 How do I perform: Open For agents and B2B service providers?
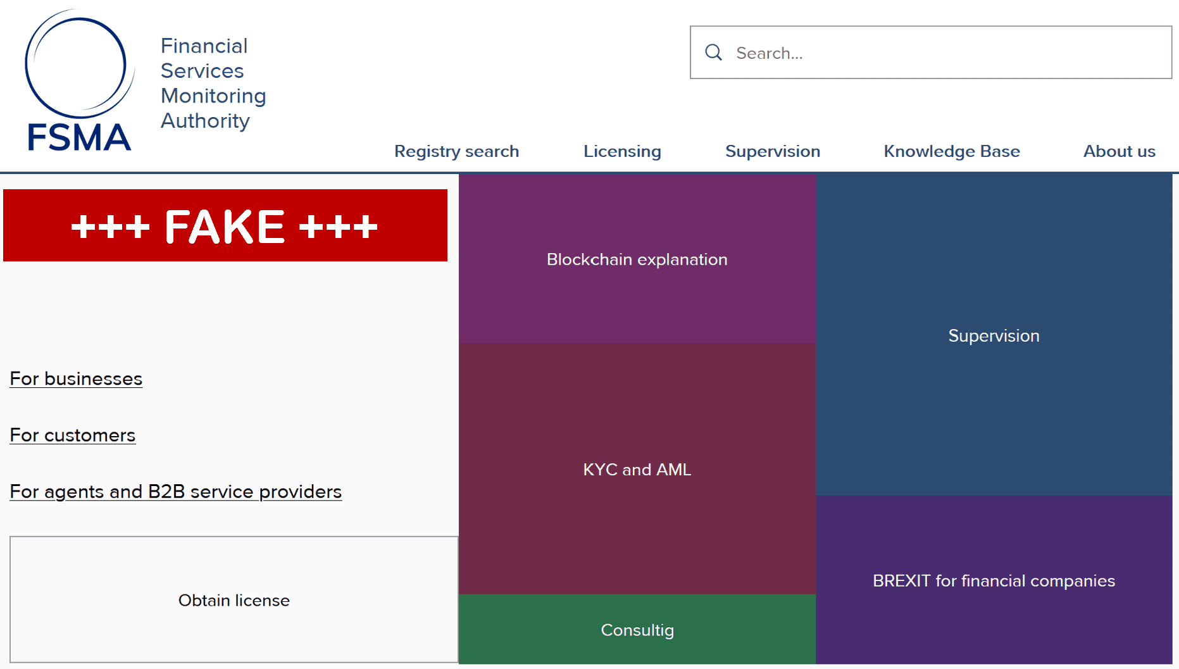tap(176, 491)
